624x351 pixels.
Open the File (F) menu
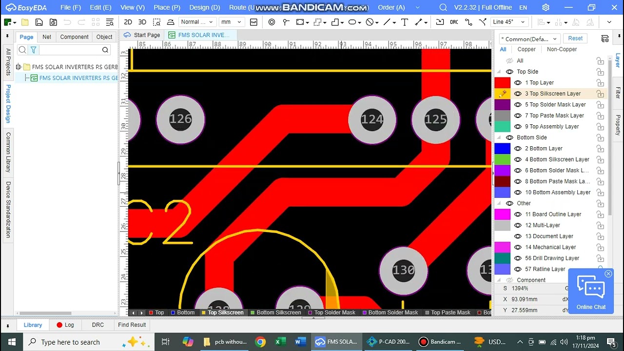[x=71, y=7]
